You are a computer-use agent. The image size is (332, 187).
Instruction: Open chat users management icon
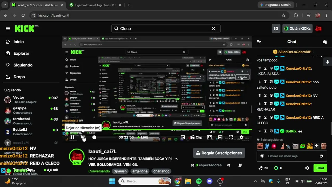[324, 42]
